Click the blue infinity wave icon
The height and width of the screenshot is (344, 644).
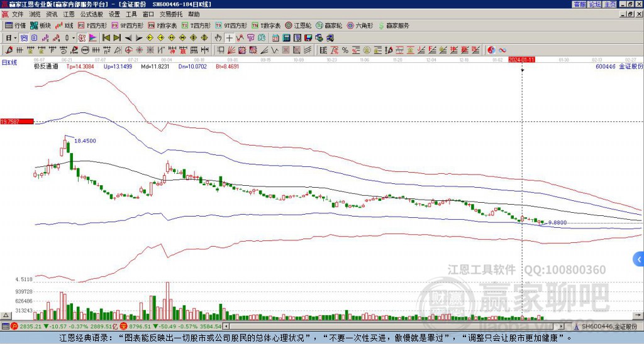502,50
